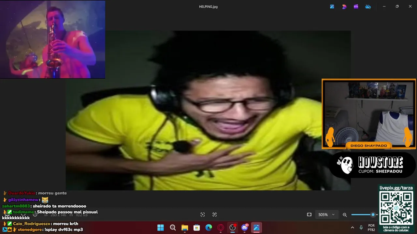Image resolution: width=417 pixels, height=234 pixels.
Task: Click the crossed-out OneDrive cloud icon
Action: (x=368, y=6)
